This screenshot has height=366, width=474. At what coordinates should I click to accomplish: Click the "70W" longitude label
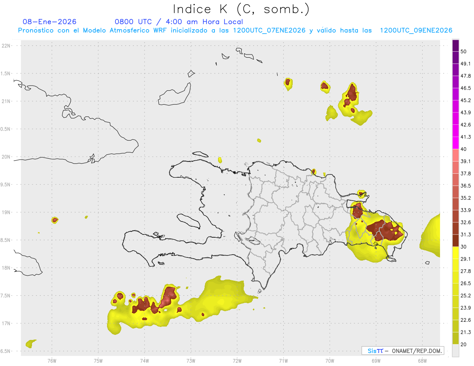tap(330, 361)
